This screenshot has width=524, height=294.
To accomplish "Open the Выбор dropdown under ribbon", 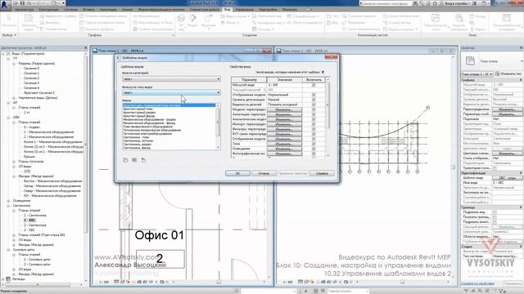I will [x=9, y=35].
